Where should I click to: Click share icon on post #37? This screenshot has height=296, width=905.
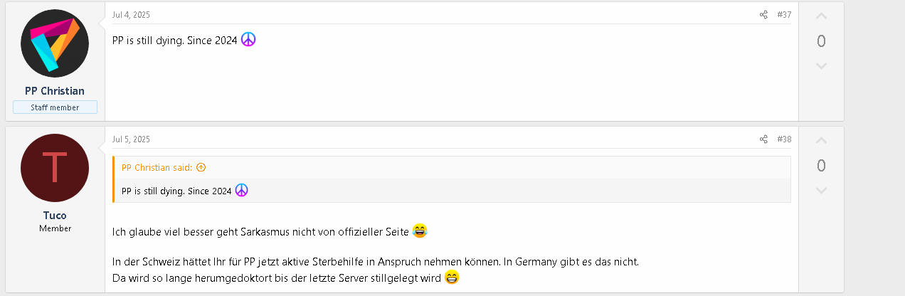pos(763,15)
